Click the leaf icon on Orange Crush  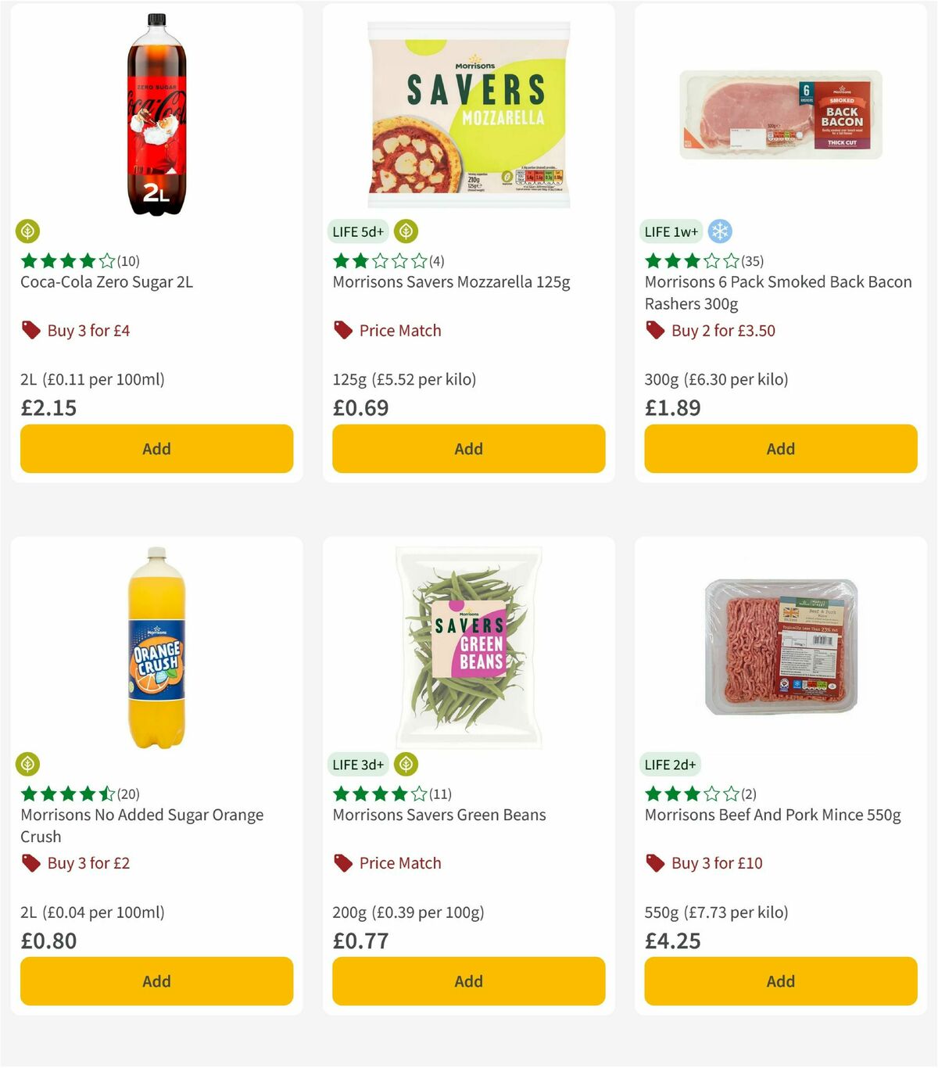coord(28,764)
